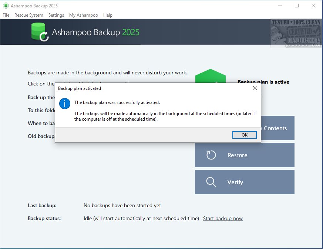
Task: Close the Backup plan activated dialog
Action: [x=255, y=88]
